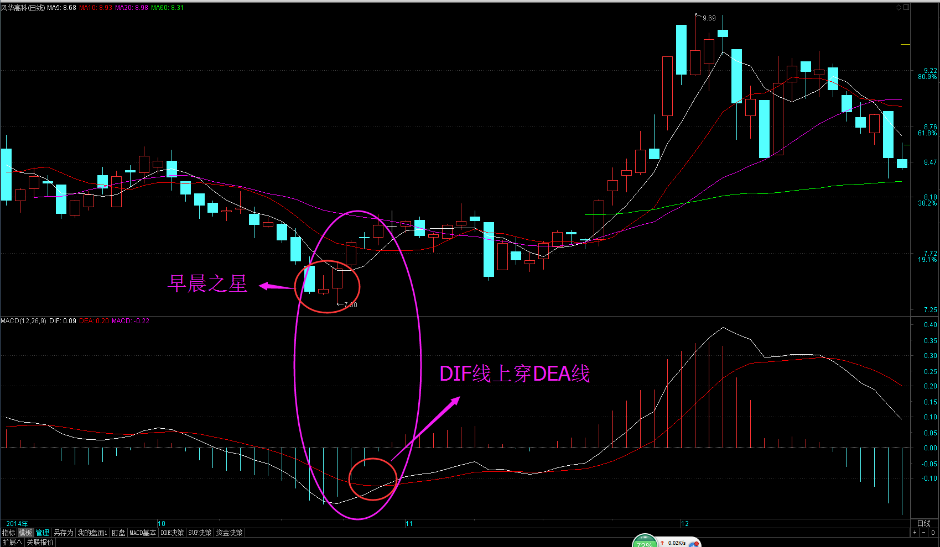Click the MA5: 8.68 label
This screenshot has width=940, height=547.
coord(61,8)
